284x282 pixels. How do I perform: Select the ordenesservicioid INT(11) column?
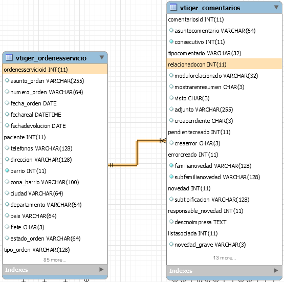55,70
